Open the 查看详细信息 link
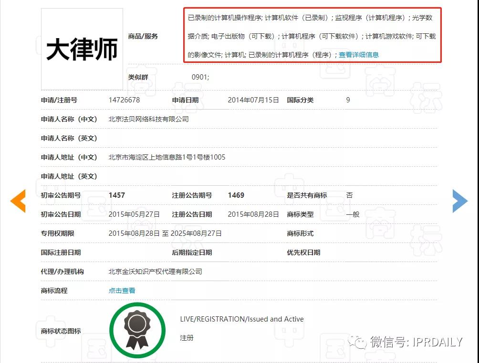Image resolution: width=479 pixels, height=363 pixels. [359, 55]
